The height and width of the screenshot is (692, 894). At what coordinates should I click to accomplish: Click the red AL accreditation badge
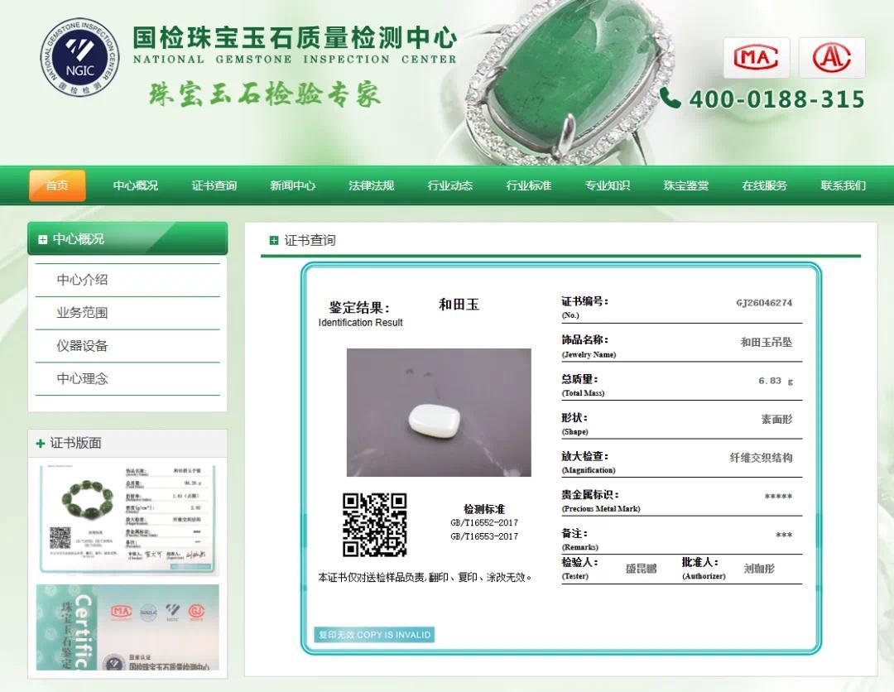pyautogui.click(x=832, y=58)
